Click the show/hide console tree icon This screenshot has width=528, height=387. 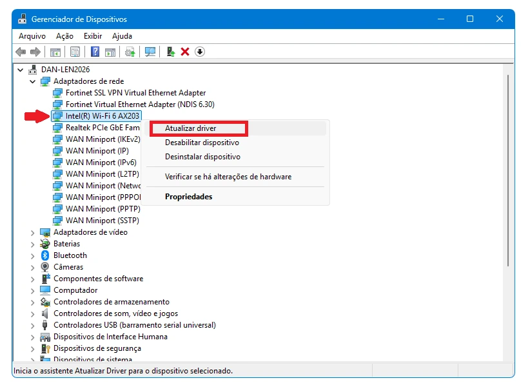55,52
